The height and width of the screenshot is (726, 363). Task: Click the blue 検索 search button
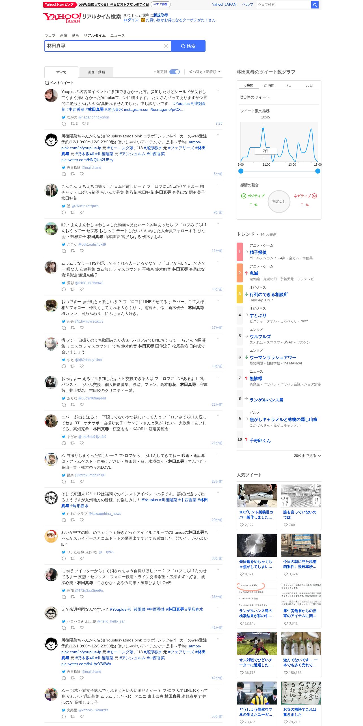point(188,46)
